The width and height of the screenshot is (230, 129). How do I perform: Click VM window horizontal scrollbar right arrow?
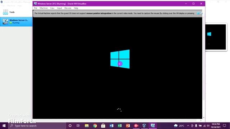[x=201, y=120]
